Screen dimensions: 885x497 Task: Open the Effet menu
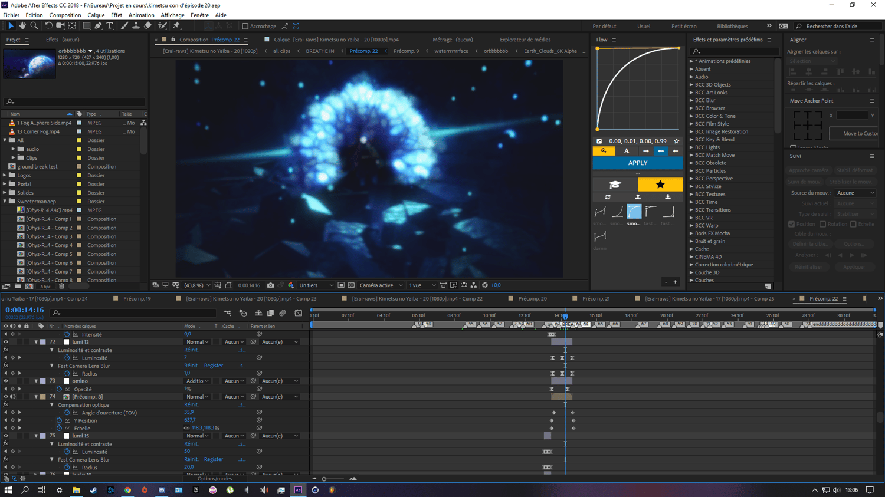click(116, 15)
